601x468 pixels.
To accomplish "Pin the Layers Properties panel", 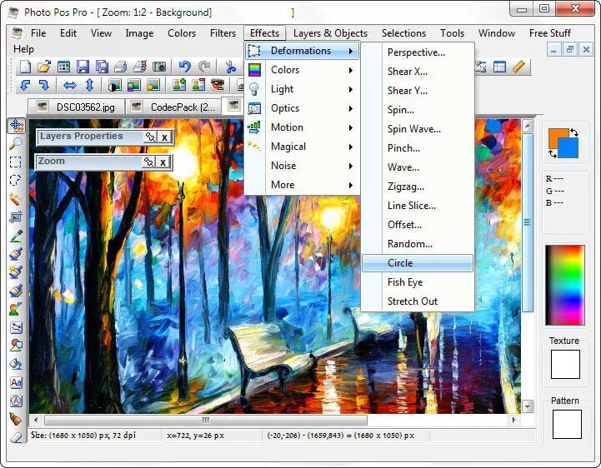I will pyautogui.click(x=150, y=137).
